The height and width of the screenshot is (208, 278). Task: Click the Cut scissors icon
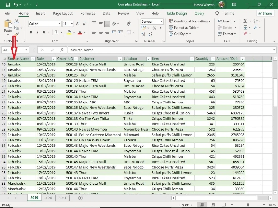point(16,21)
